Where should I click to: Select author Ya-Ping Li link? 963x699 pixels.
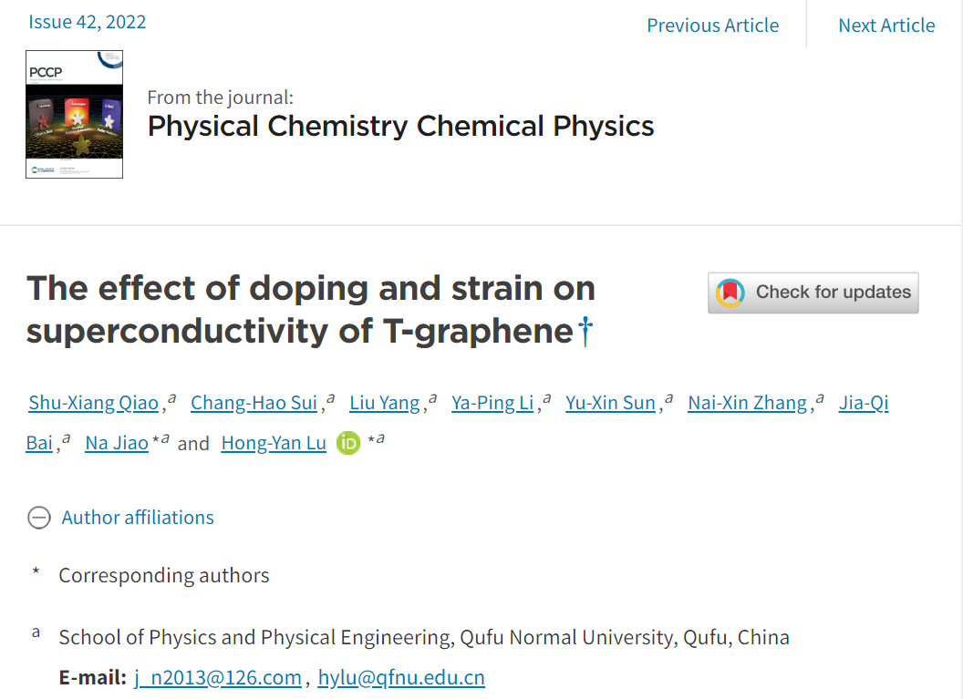point(492,403)
